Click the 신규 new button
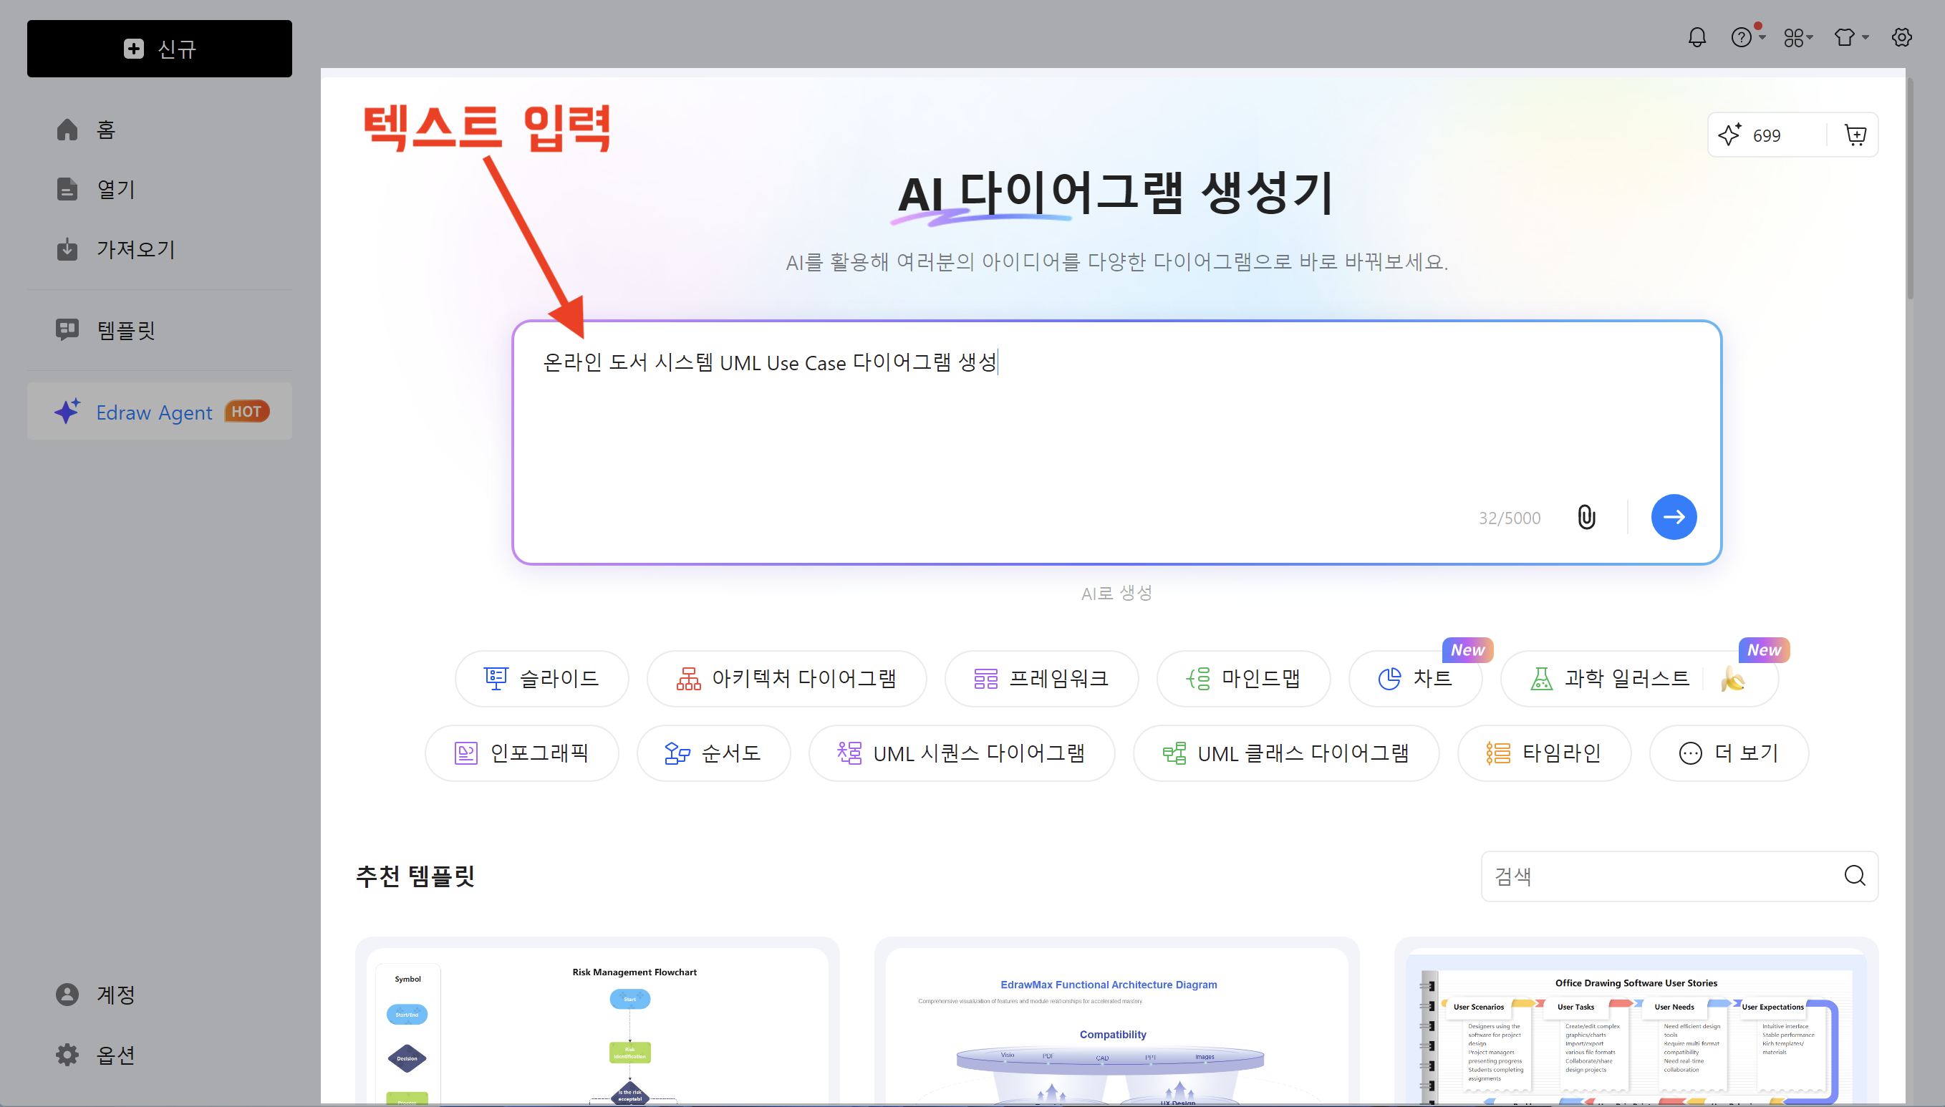 point(159,49)
